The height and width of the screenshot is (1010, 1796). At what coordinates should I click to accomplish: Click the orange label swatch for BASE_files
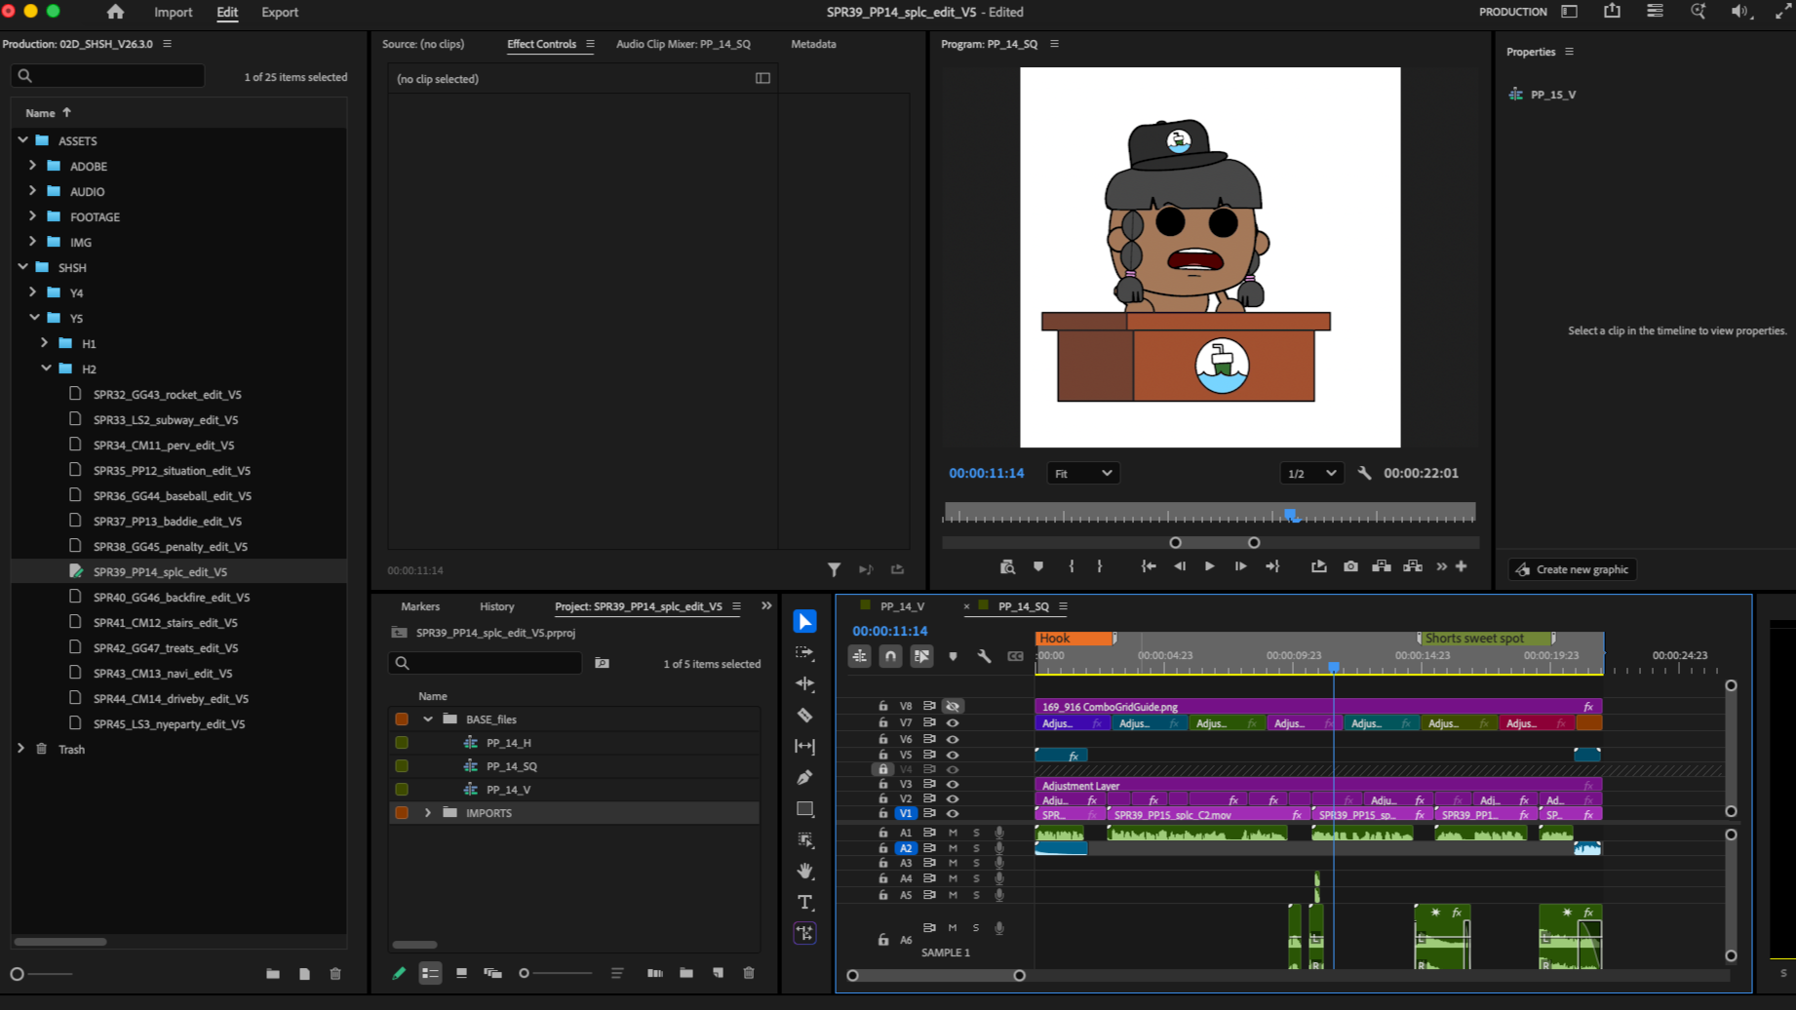[402, 719]
